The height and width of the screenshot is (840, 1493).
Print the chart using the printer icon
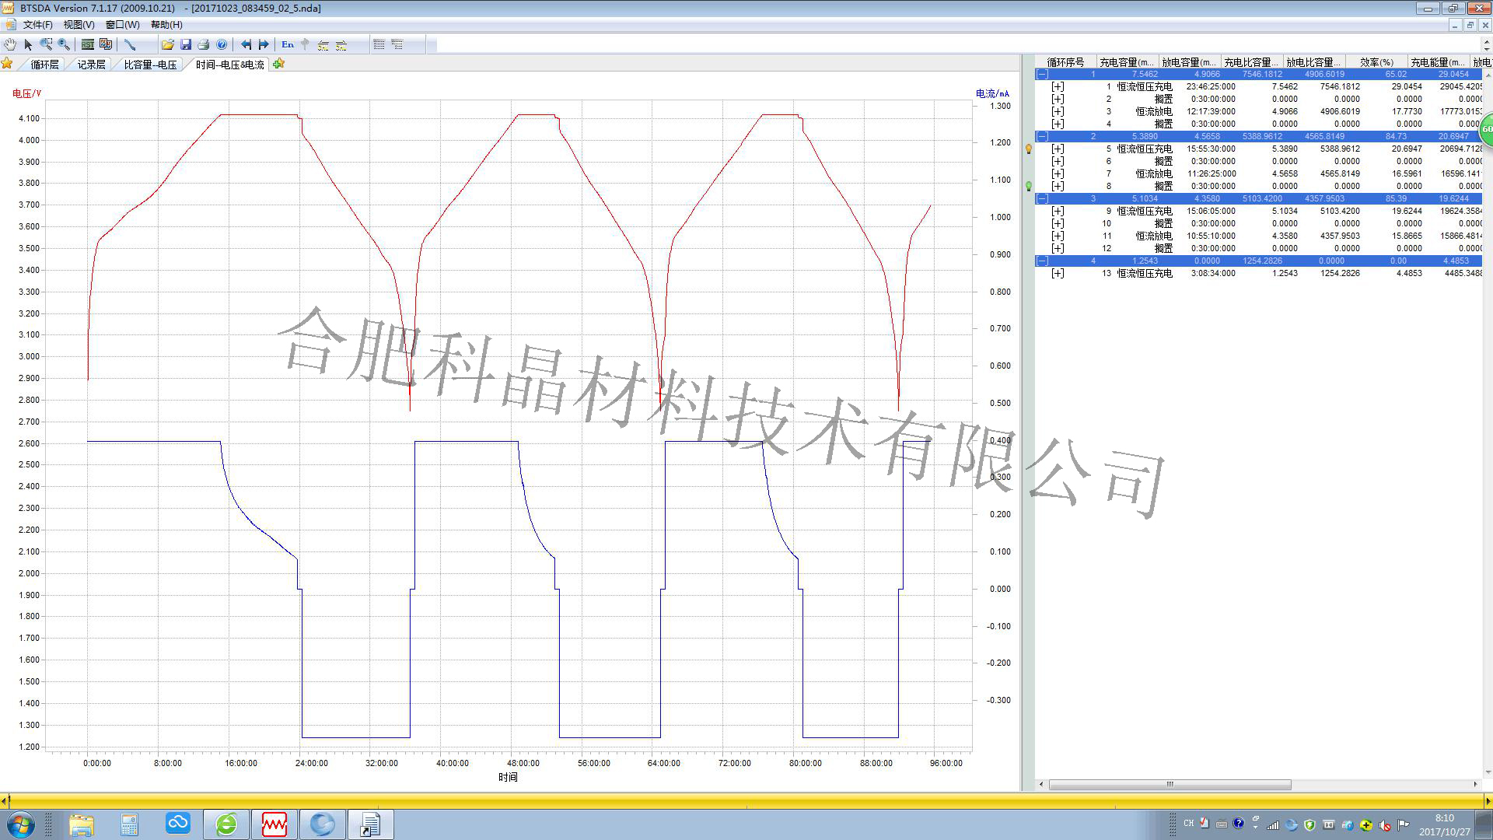(204, 44)
